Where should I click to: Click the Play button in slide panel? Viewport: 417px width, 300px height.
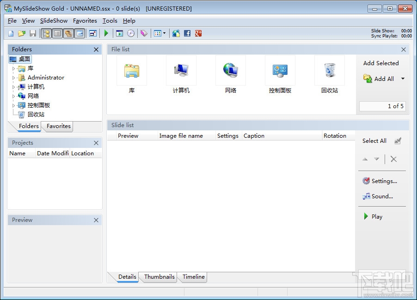(373, 216)
